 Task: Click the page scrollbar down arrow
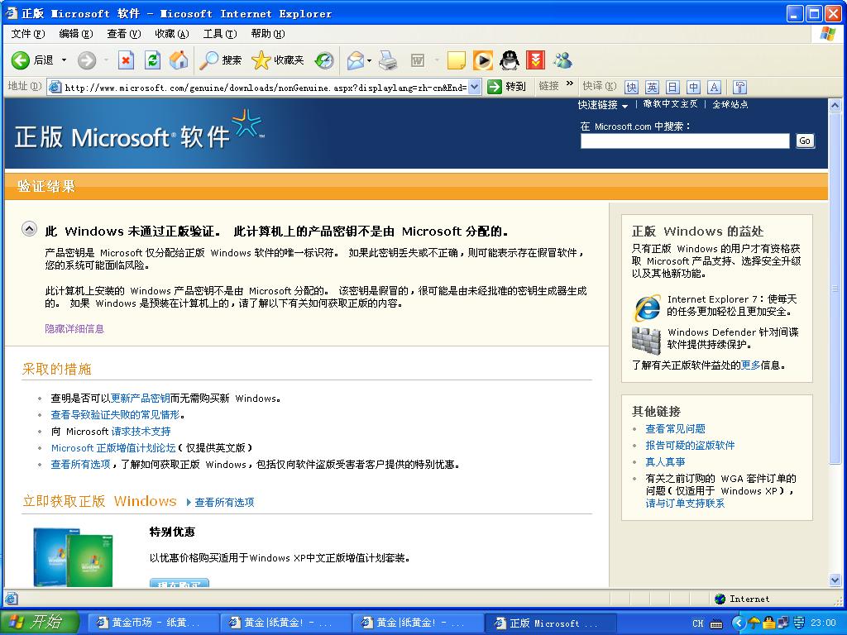point(835,580)
